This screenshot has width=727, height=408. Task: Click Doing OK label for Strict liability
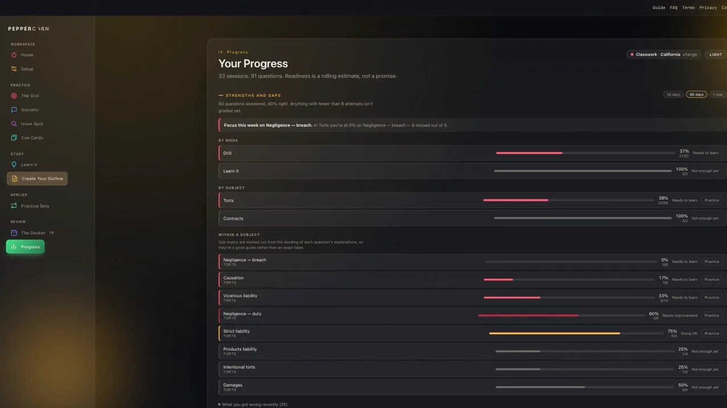click(689, 333)
